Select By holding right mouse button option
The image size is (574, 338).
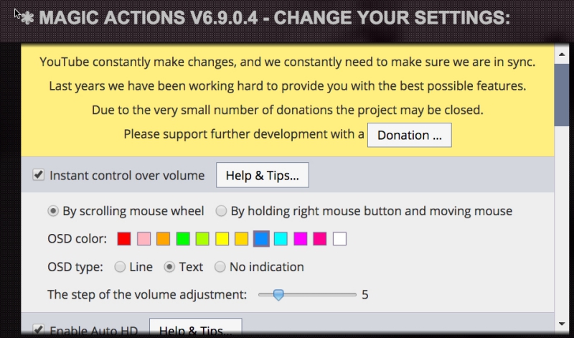(x=222, y=211)
